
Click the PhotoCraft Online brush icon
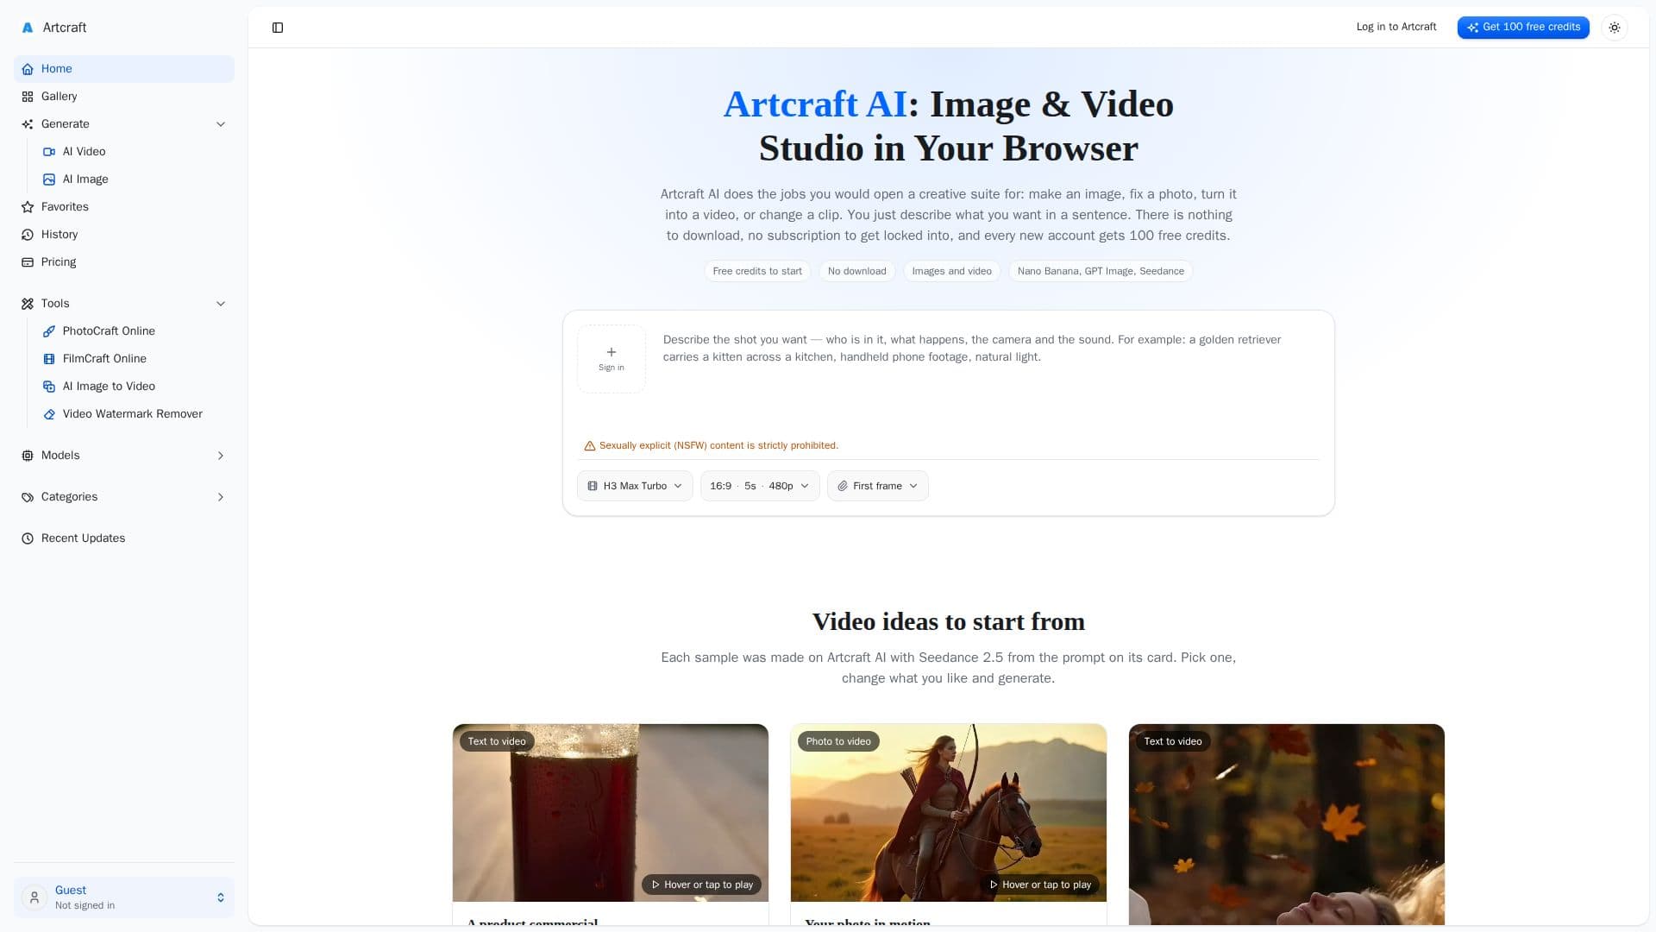pyautogui.click(x=49, y=331)
